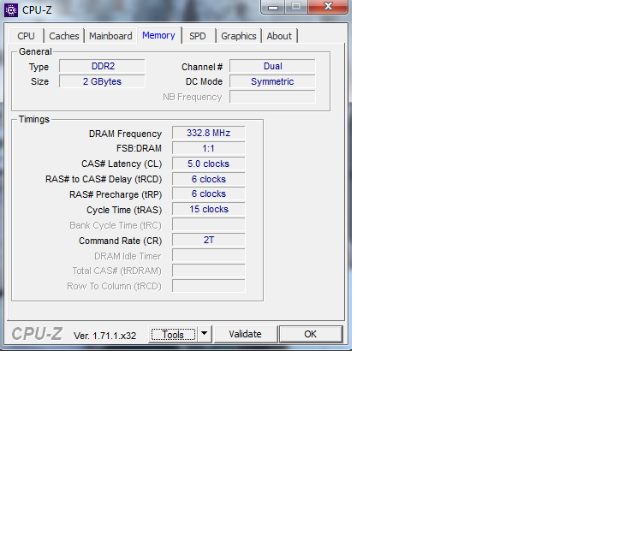Minimize the CPU-Z window
631x554 pixels.
click(x=273, y=7)
